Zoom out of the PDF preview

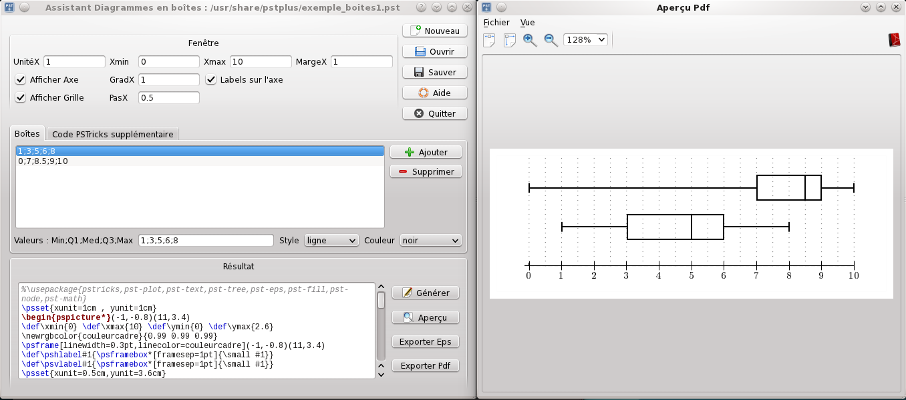(x=550, y=40)
